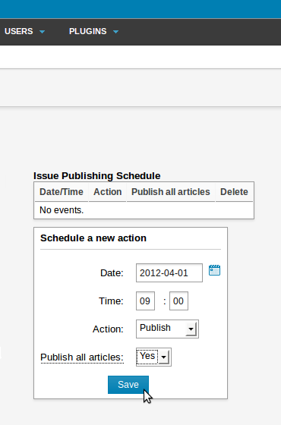Click the Delete column header
The image size is (281, 425).
(234, 192)
